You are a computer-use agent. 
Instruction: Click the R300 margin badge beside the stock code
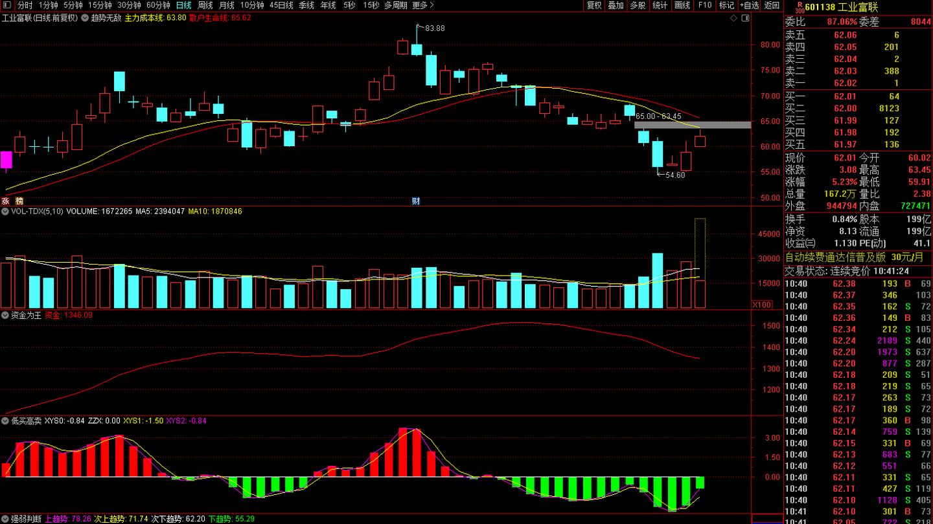coord(799,7)
